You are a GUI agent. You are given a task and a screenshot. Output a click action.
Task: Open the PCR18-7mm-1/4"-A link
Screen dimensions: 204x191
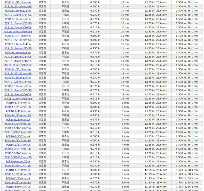[18, 161]
